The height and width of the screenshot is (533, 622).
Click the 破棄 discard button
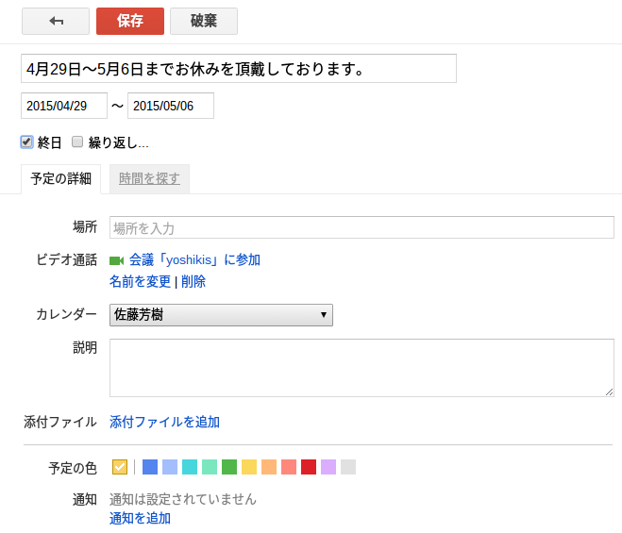pyautogui.click(x=204, y=21)
